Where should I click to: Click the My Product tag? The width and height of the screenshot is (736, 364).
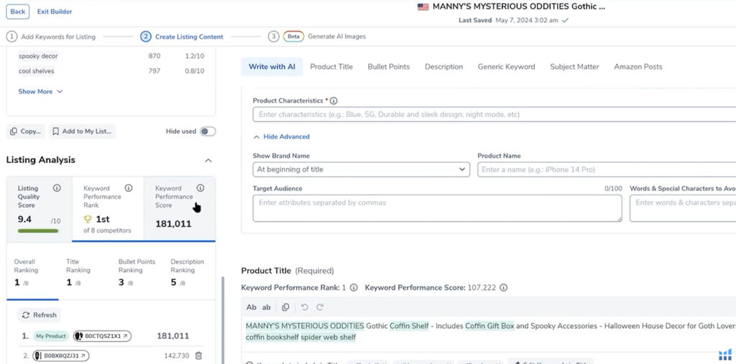[x=51, y=336]
